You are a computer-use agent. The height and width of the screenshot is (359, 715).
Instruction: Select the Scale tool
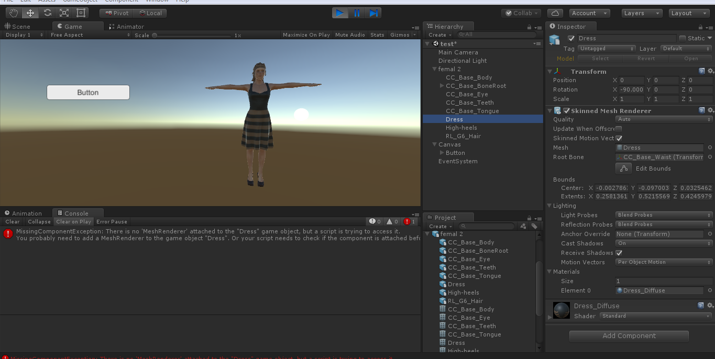64,13
